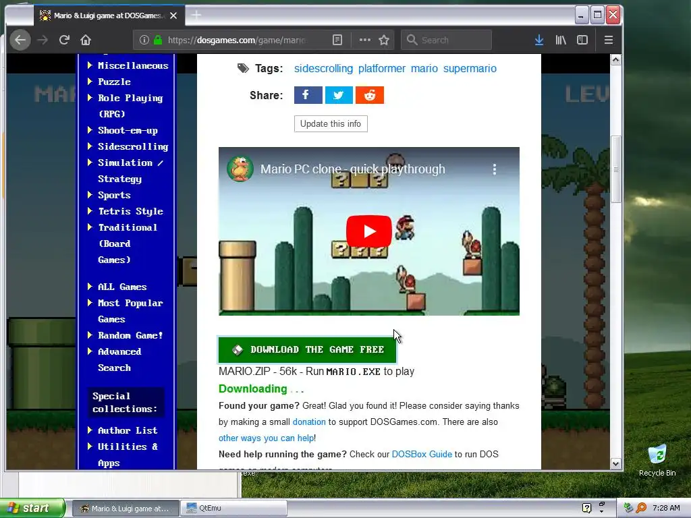Open the other ways you can help link
This screenshot has width=691, height=518.
tap(266, 438)
